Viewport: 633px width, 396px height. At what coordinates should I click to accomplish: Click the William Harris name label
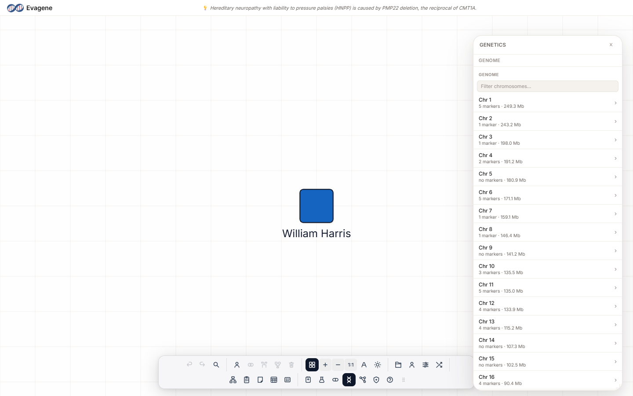coord(316,233)
